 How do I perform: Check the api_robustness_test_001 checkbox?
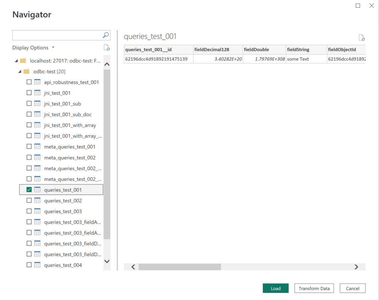click(x=29, y=82)
